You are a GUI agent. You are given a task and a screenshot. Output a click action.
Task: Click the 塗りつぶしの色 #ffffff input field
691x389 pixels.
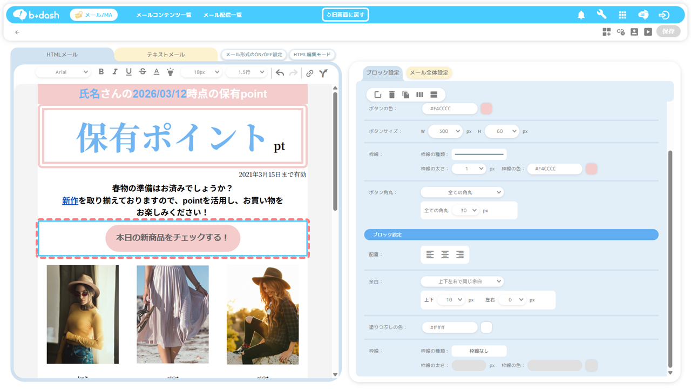point(450,327)
